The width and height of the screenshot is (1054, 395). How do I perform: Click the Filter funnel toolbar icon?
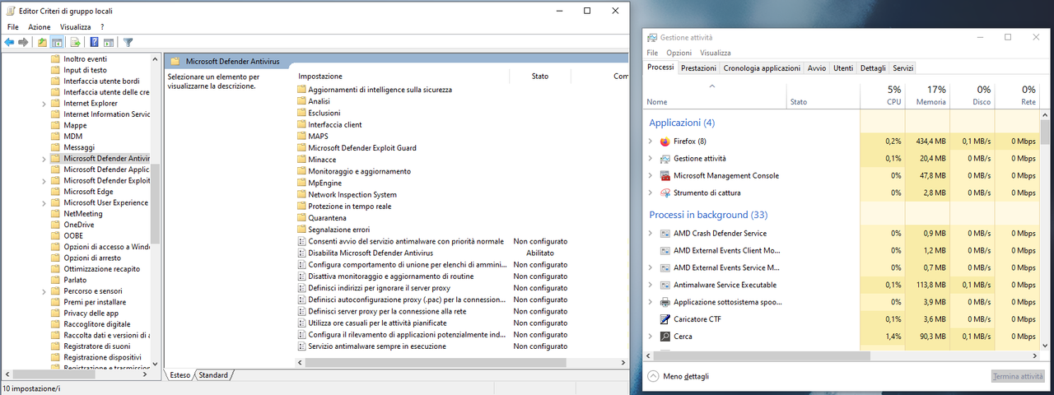click(128, 42)
